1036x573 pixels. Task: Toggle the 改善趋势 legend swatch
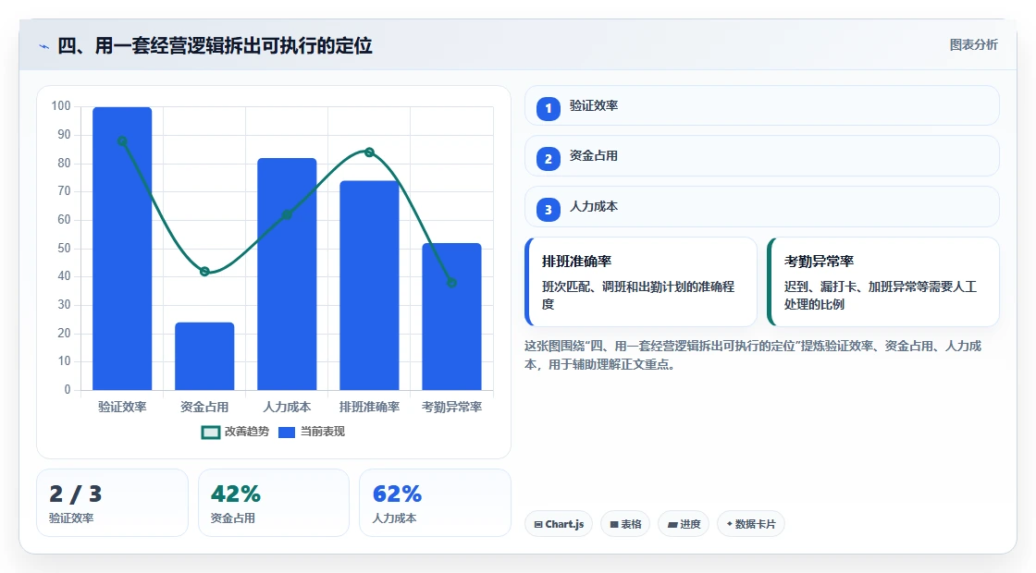click(210, 433)
